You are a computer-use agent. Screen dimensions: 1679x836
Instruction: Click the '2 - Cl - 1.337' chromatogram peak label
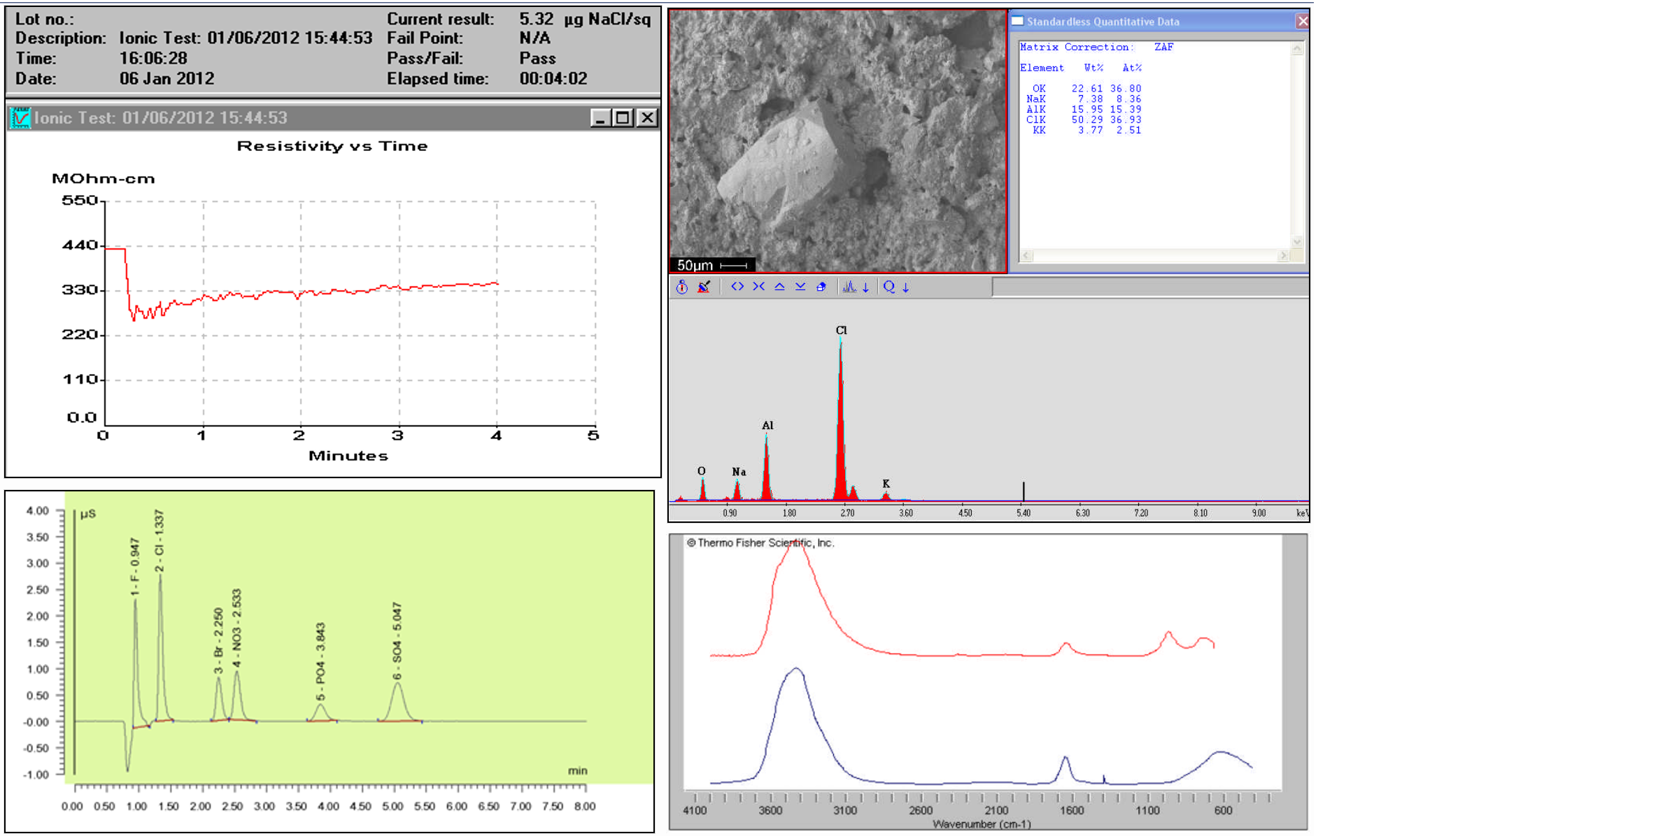(x=160, y=541)
